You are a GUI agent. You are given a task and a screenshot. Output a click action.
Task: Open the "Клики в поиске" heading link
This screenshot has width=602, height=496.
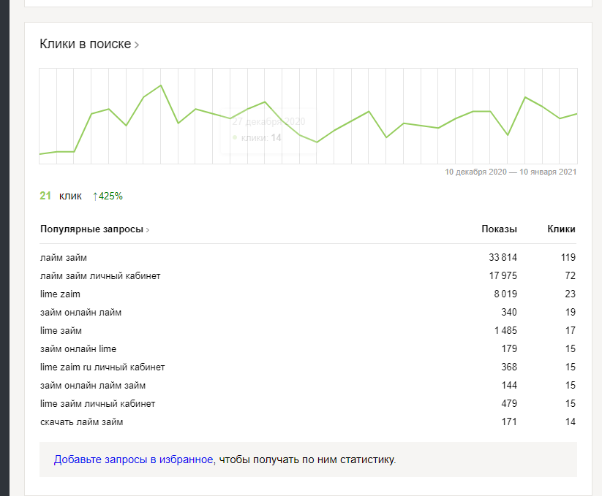pos(85,45)
